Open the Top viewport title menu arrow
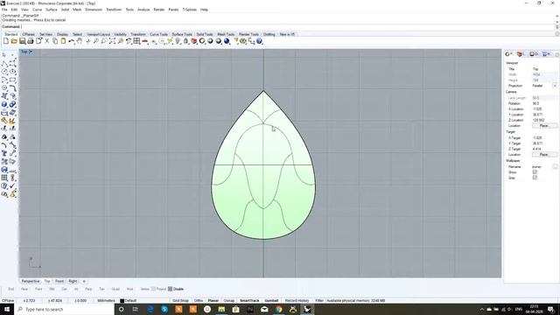The height and width of the screenshot is (315, 560). coord(31,52)
